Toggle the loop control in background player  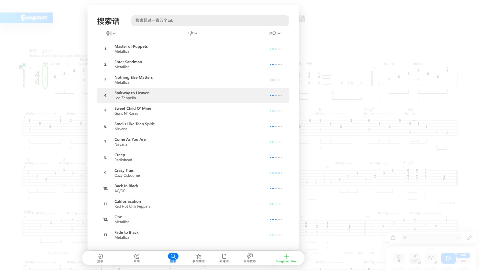[x=431, y=258]
